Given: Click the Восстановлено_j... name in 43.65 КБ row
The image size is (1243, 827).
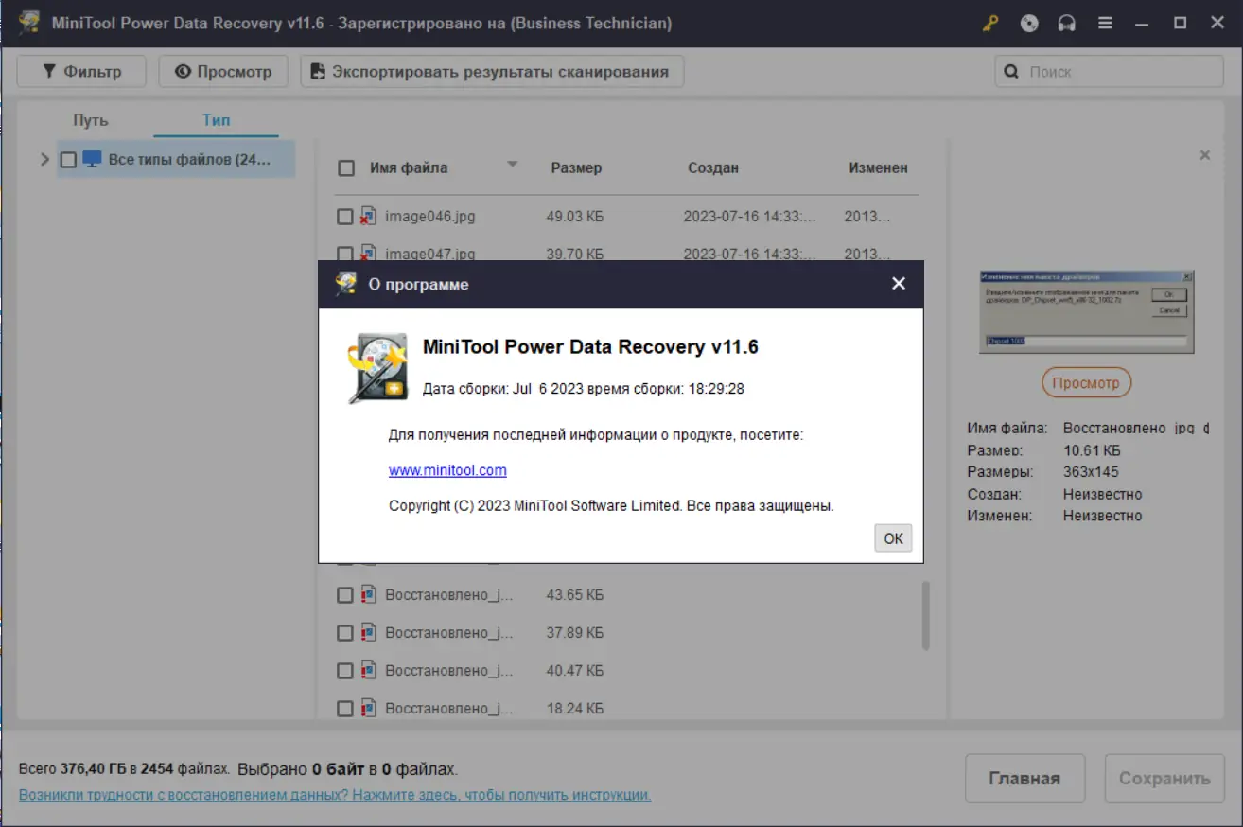Looking at the screenshot, I should (448, 595).
